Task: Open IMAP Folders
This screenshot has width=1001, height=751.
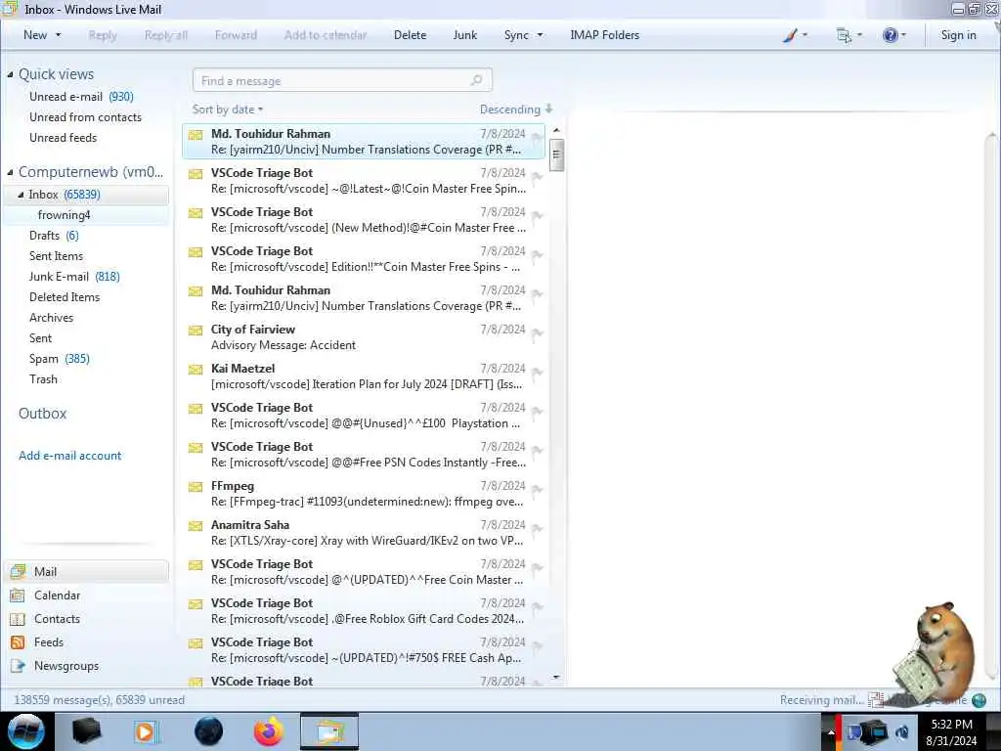Action: 604,35
